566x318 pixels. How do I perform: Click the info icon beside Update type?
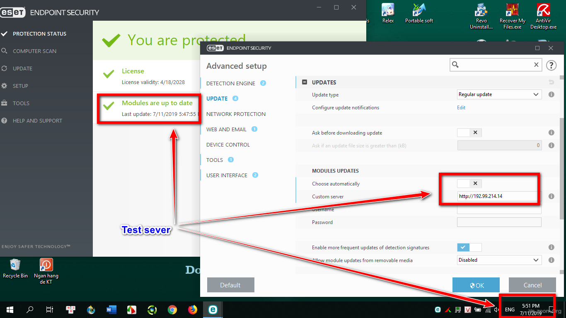(551, 94)
